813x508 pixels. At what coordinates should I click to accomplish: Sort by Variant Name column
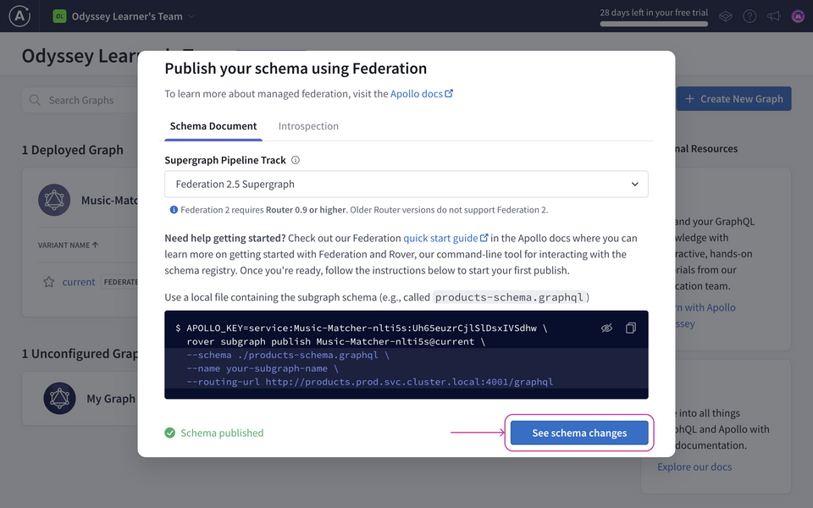(x=68, y=246)
